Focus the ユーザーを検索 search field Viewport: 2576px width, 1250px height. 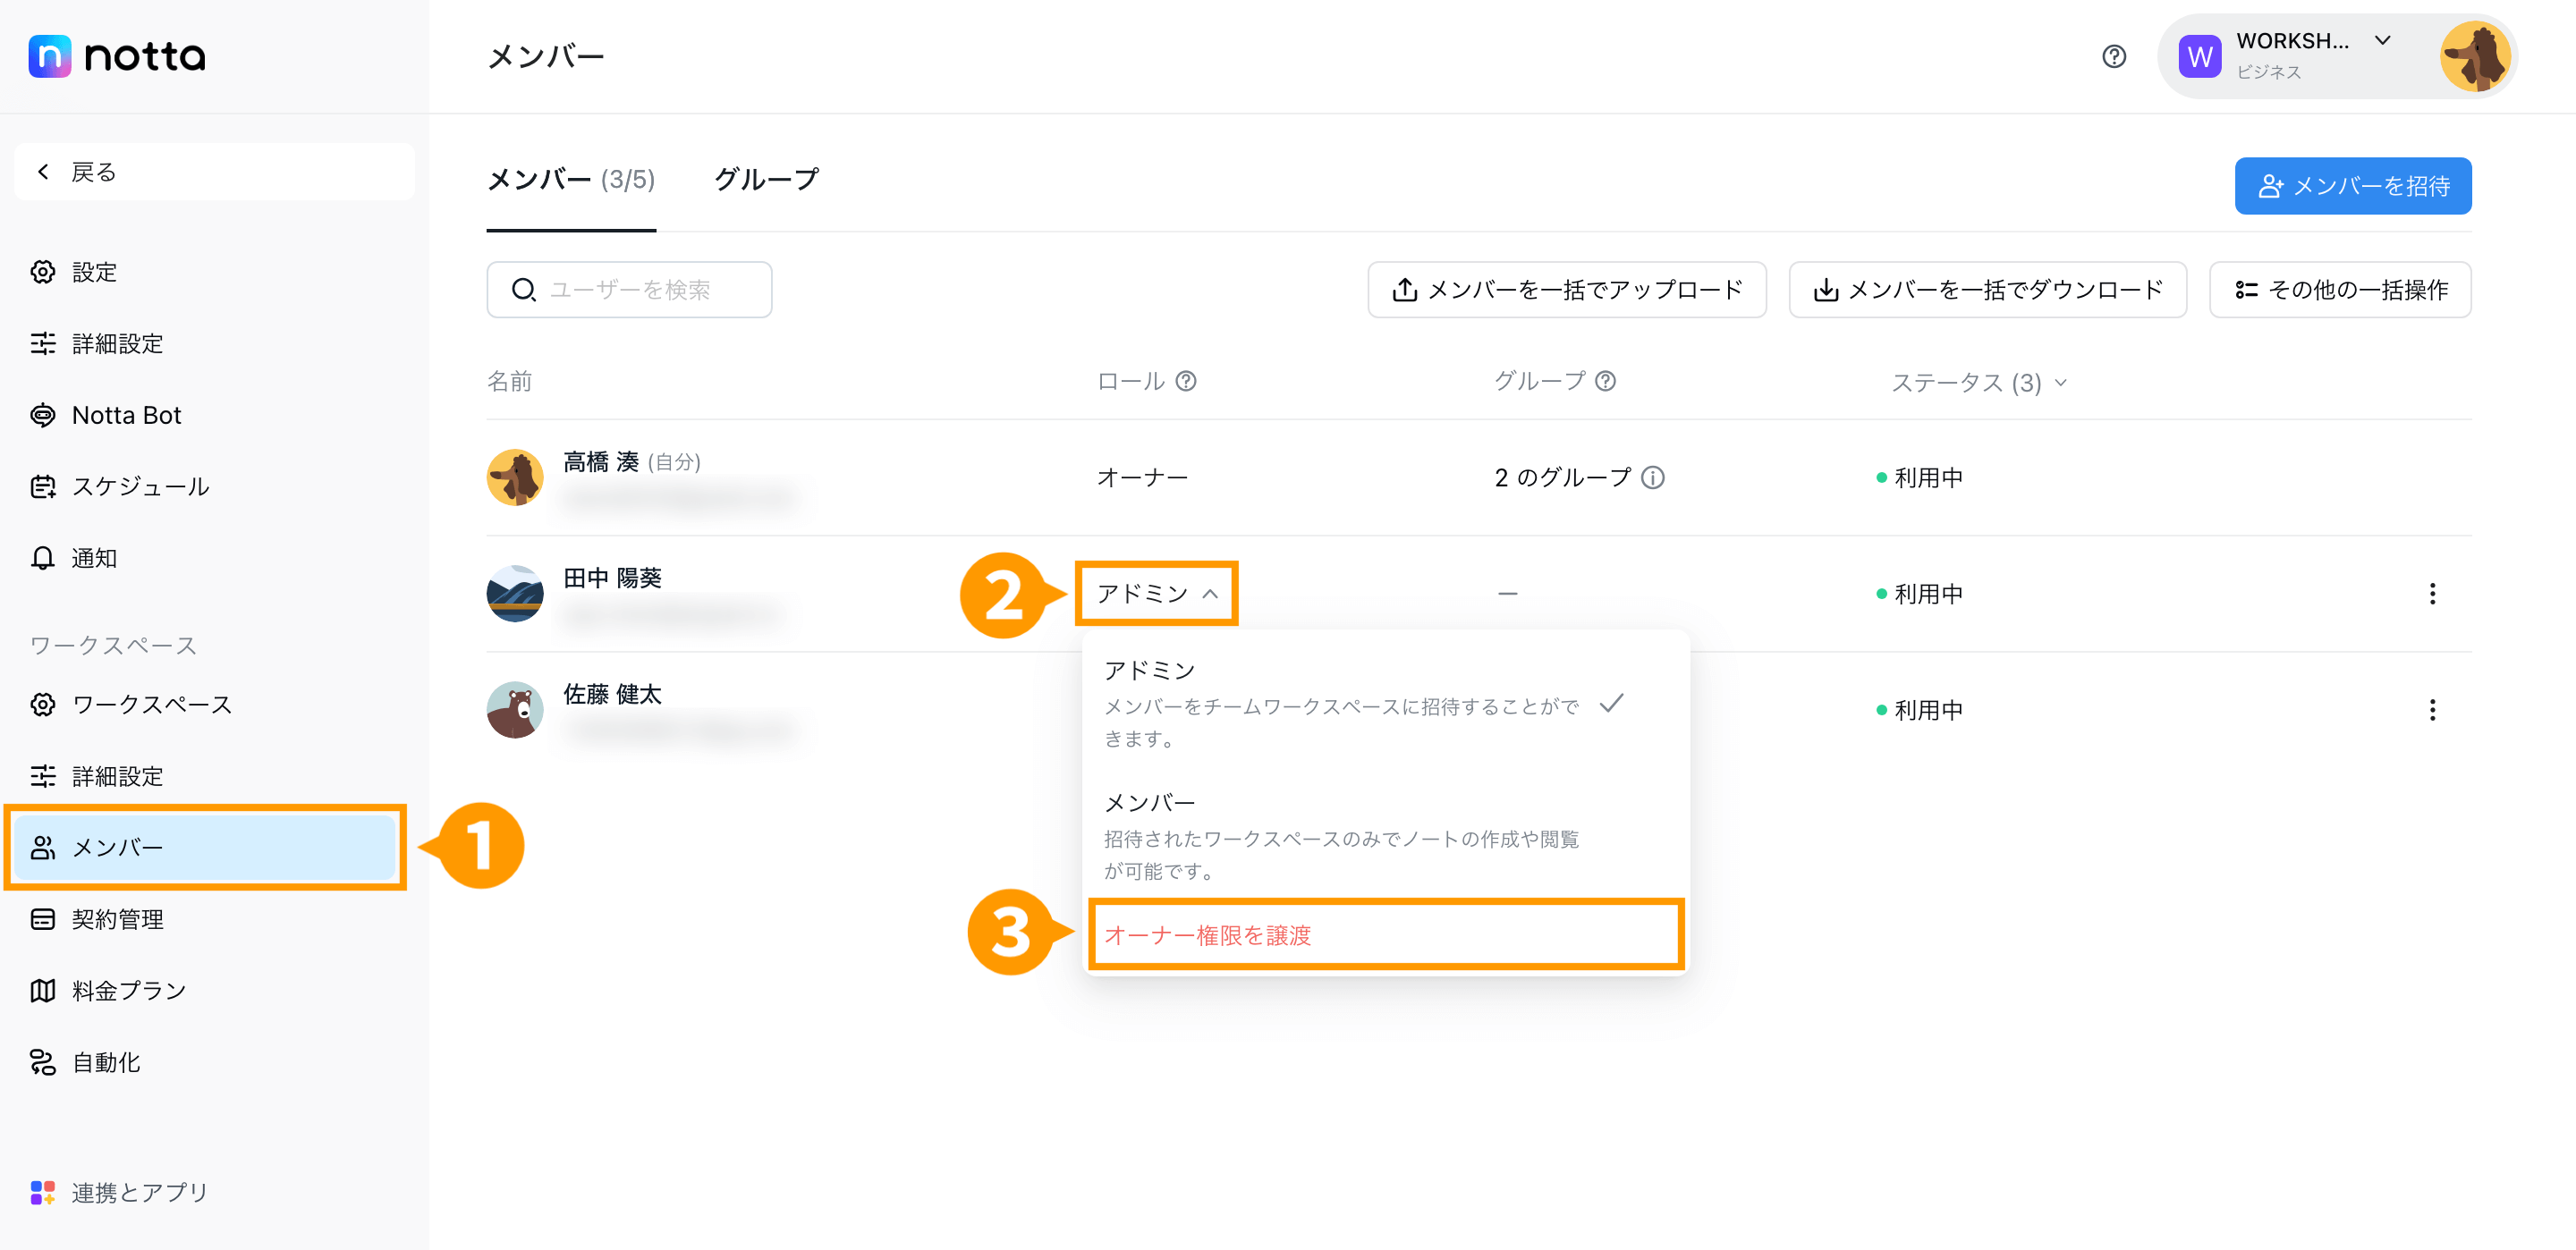[x=629, y=290]
